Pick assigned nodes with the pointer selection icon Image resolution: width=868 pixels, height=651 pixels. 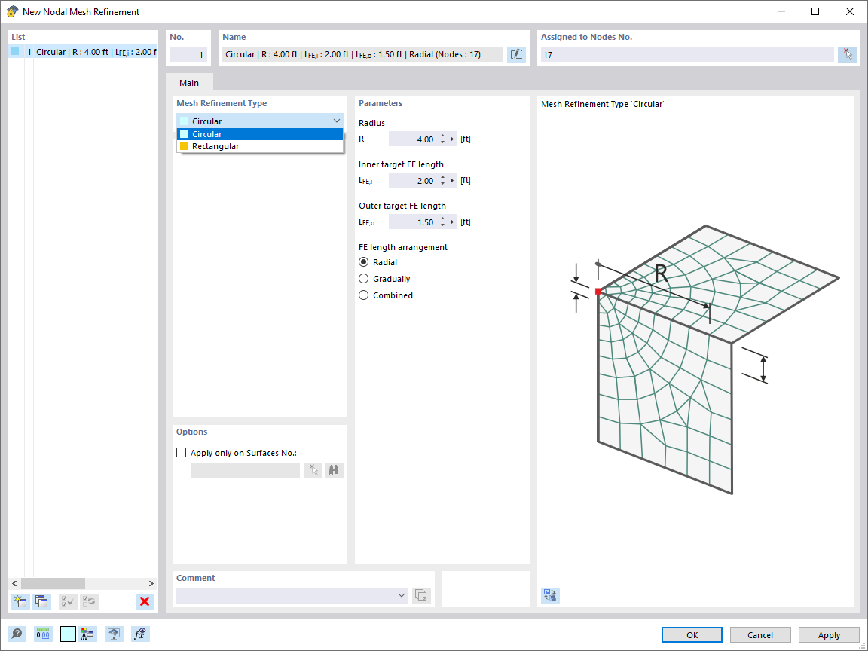[847, 53]
